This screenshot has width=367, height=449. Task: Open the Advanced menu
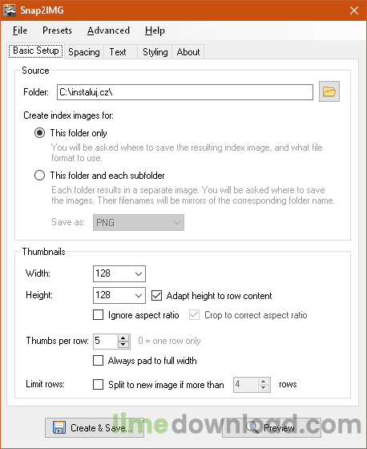pos(108,30)
